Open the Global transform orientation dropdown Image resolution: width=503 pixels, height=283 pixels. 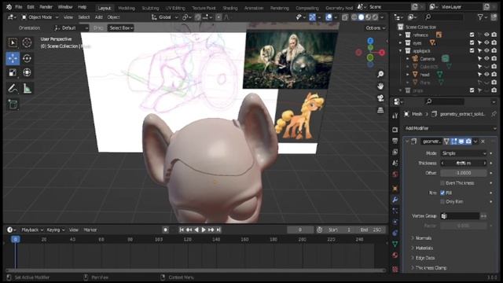[x=164, y=17]
